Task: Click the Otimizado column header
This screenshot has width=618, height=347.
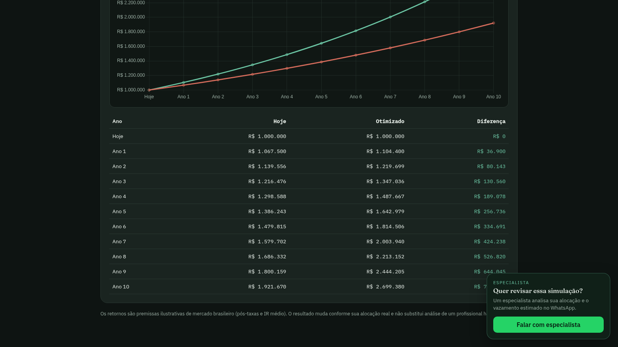Action: pos(390,121)
